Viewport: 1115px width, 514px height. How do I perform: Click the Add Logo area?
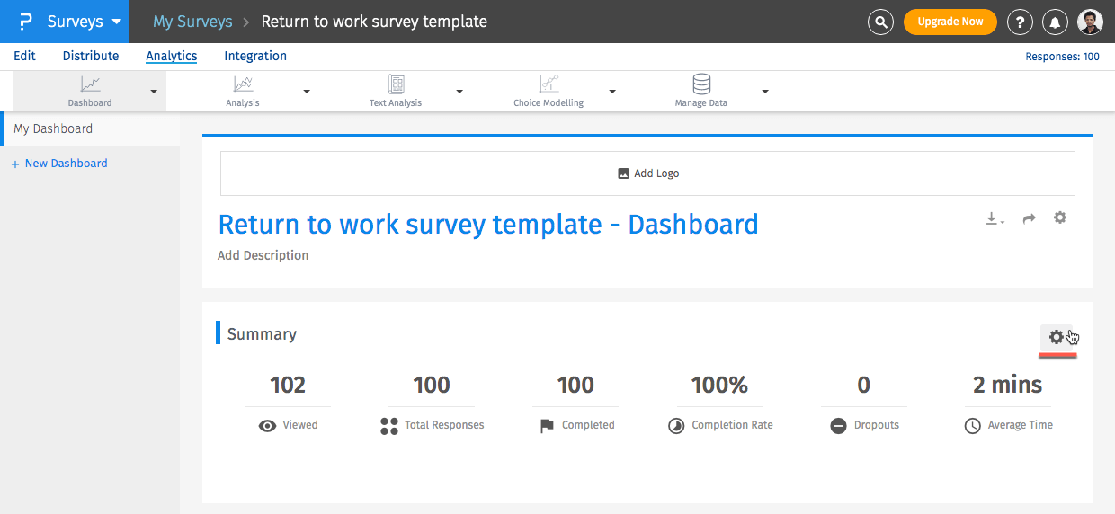(x=647, y=173)
